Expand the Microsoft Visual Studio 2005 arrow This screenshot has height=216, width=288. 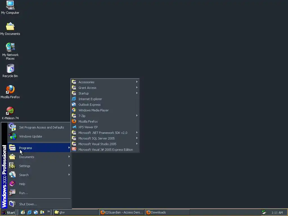(137, 144)
